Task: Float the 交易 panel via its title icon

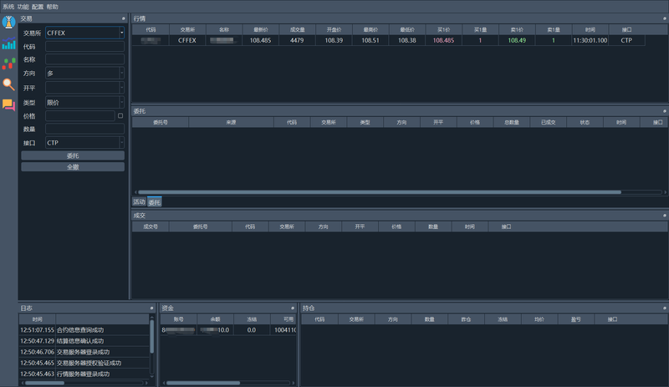Action: pyautogui.click(x=124, y=18)
